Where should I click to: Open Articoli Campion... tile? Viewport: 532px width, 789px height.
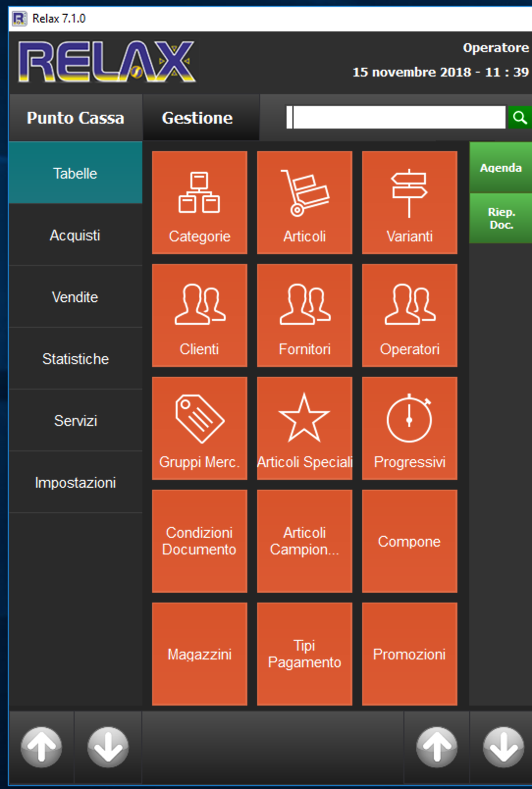point(304,541)
